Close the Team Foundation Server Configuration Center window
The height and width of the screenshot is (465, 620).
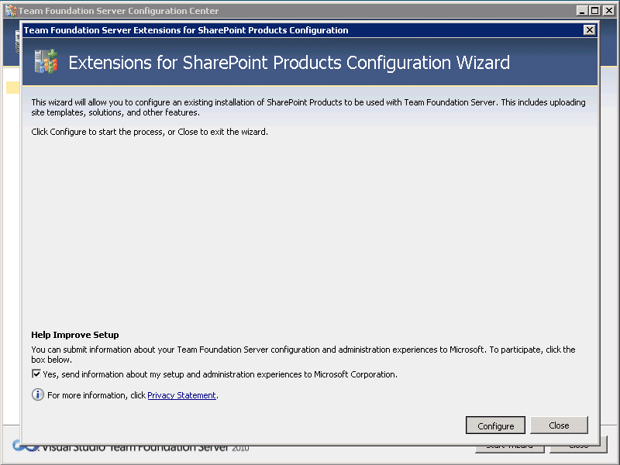pos(609,11)
